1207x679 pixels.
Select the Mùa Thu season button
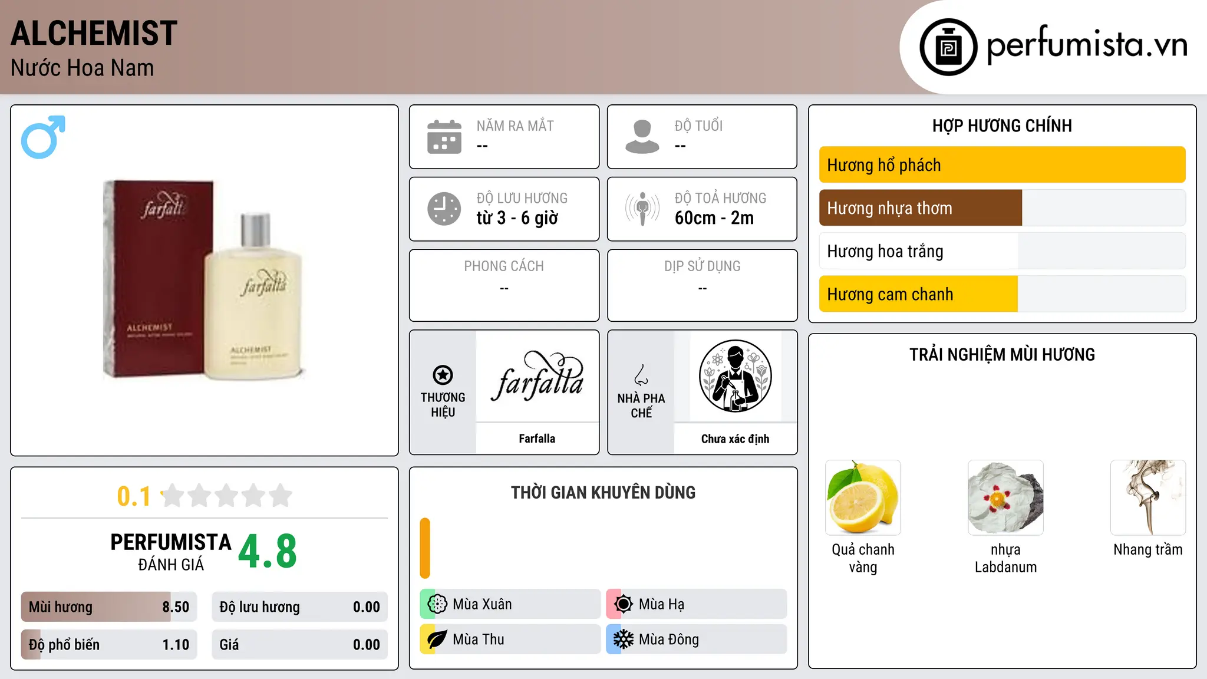click(510, 640)
